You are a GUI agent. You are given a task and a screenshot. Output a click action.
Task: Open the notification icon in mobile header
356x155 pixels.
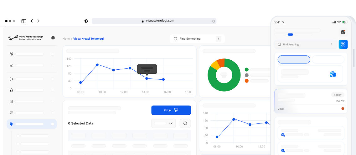pyautogui.click(x=343, y=32)
